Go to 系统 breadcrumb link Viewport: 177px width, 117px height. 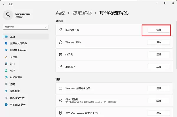point(60,13)
